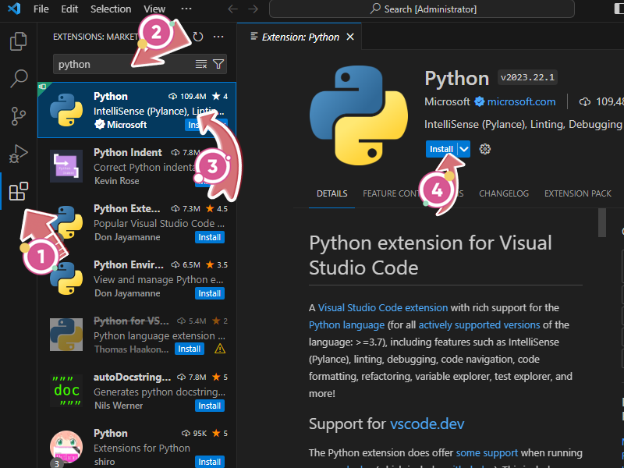The height and width of the screenshot is (468, 624).
Task: Click the large Python logo in details
Action: click(x=359, y=115)
